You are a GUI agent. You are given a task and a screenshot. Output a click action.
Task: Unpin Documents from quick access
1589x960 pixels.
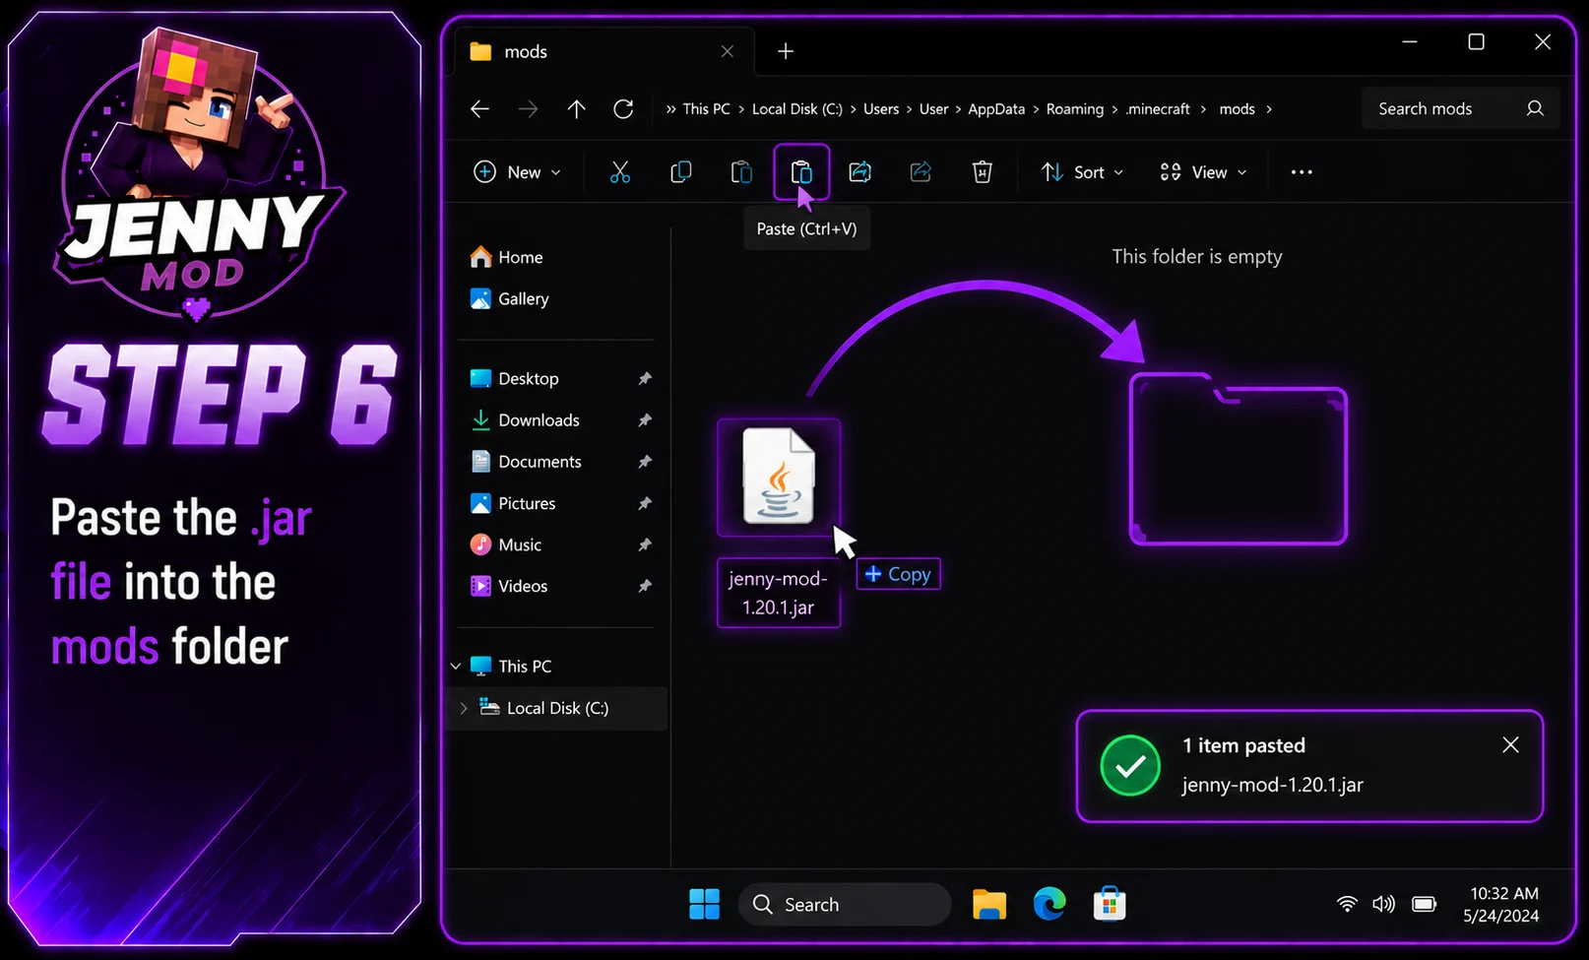(645, 462)
